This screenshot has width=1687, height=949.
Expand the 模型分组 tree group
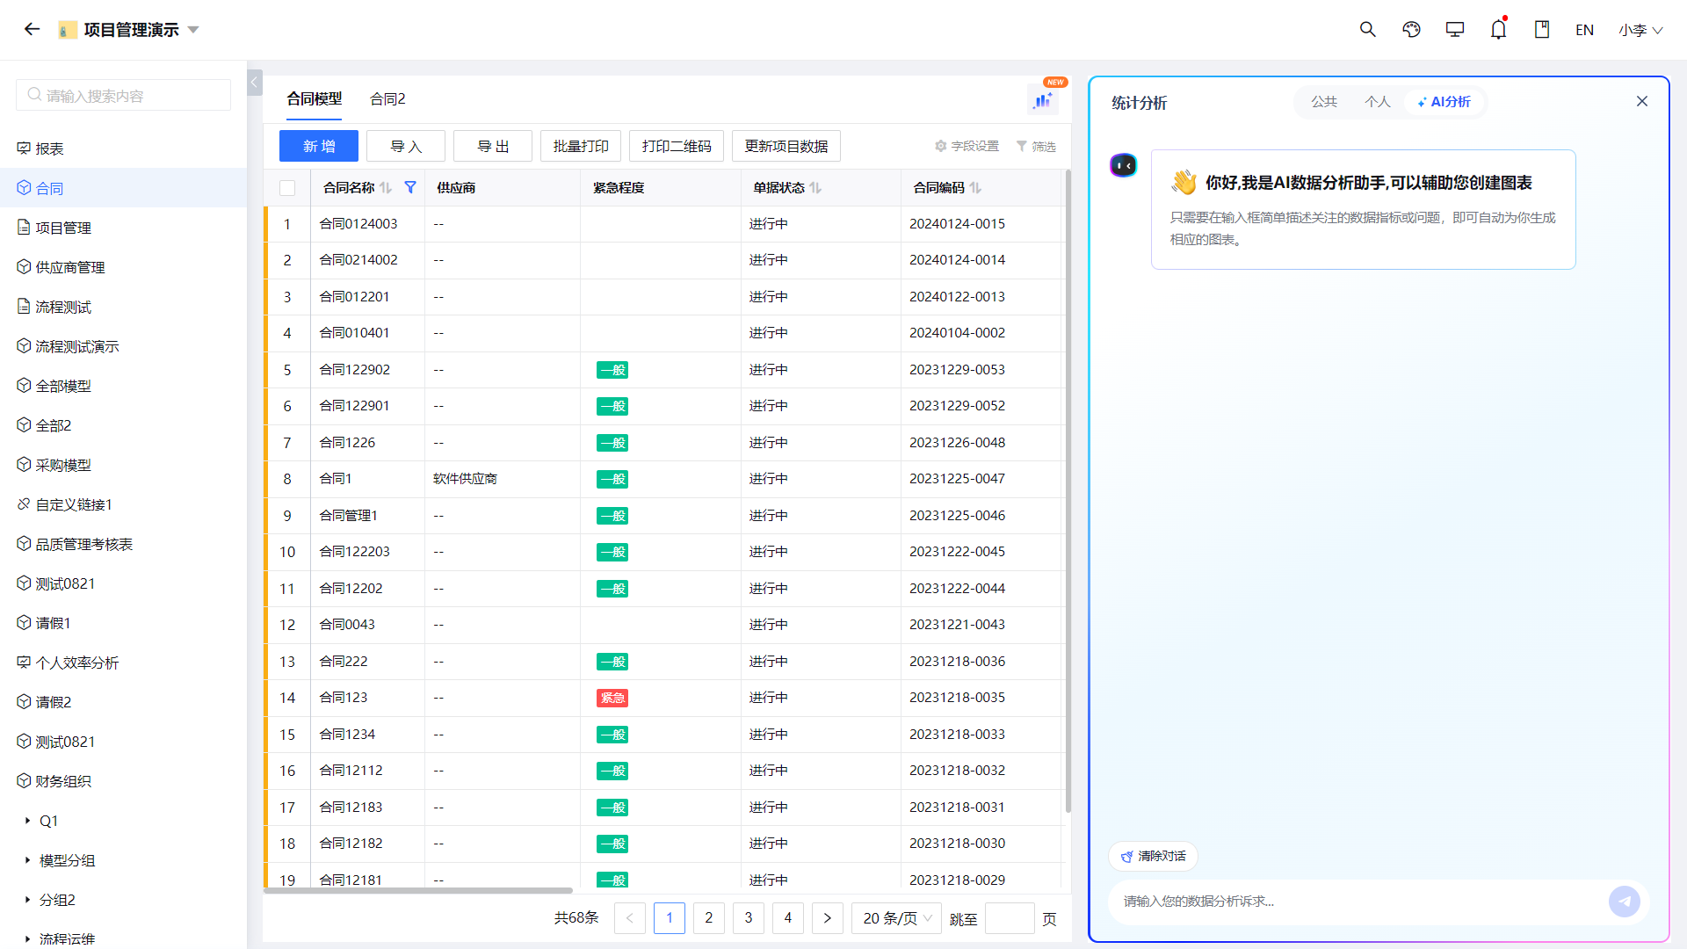(x=27, y=860)
